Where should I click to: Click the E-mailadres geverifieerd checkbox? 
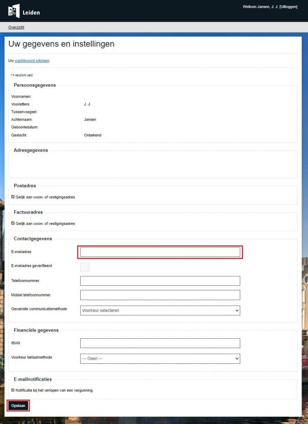click(x=85, y=267)
